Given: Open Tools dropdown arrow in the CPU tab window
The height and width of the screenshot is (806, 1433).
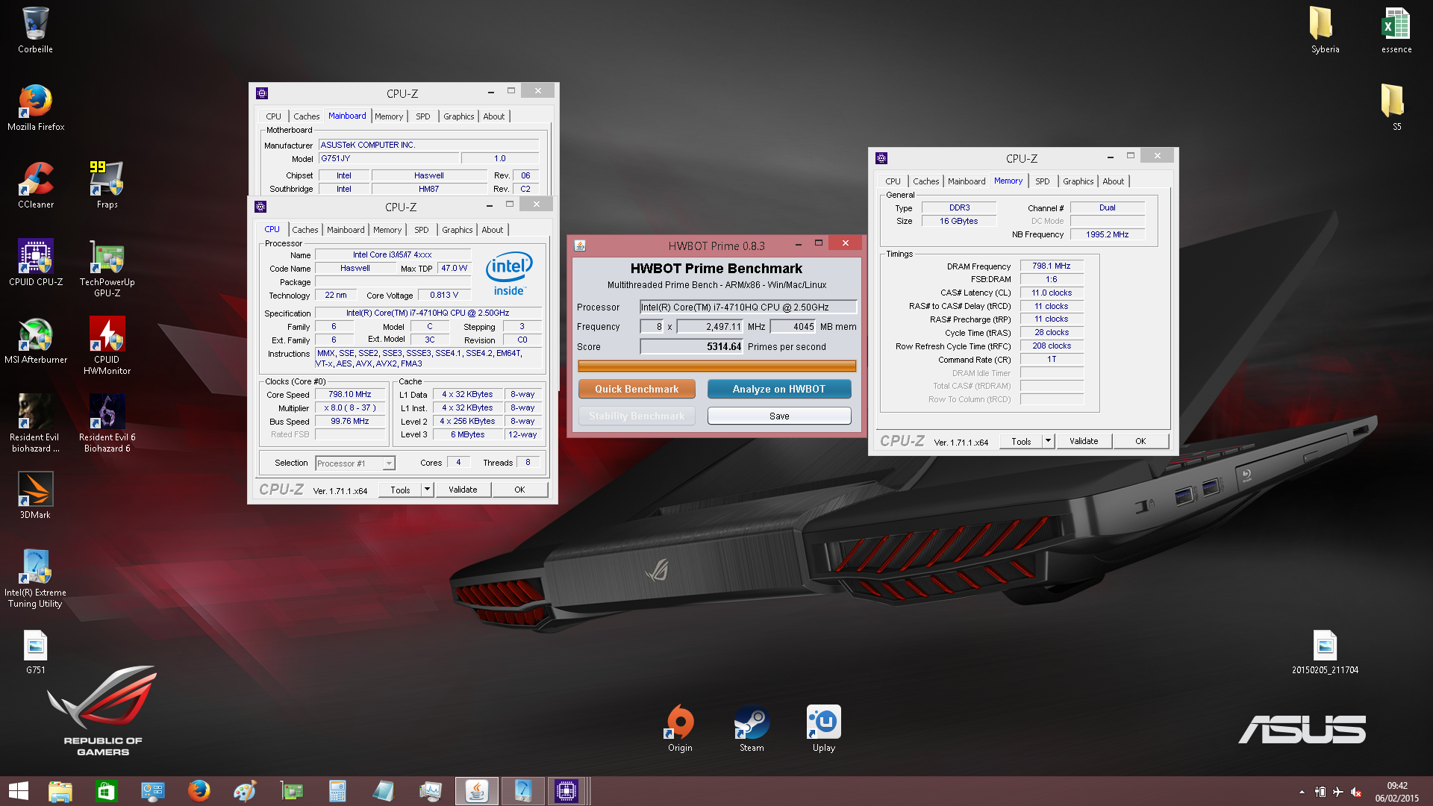Looking at the screenshot, I should point(427,490).
